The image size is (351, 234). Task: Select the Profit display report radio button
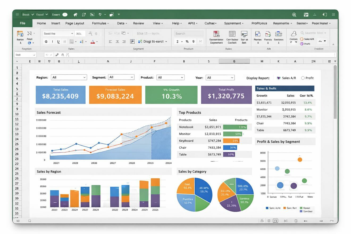[x=303, y=78]
